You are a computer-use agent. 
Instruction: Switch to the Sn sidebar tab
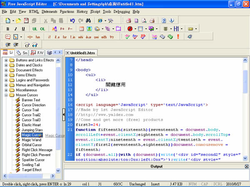(x=22, y=53)
